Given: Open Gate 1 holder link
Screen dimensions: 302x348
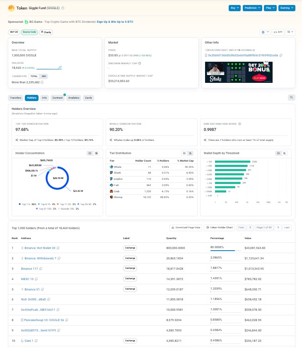Looking at the screenshot, I should [x=29, y=341].
